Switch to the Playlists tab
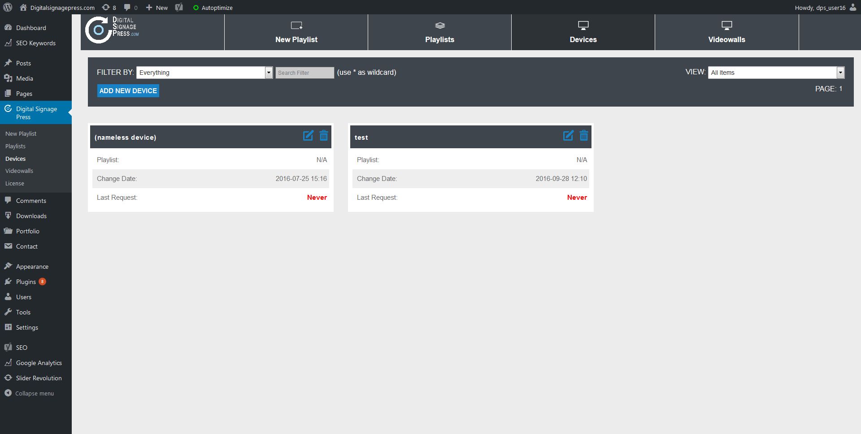 point(439,32)
